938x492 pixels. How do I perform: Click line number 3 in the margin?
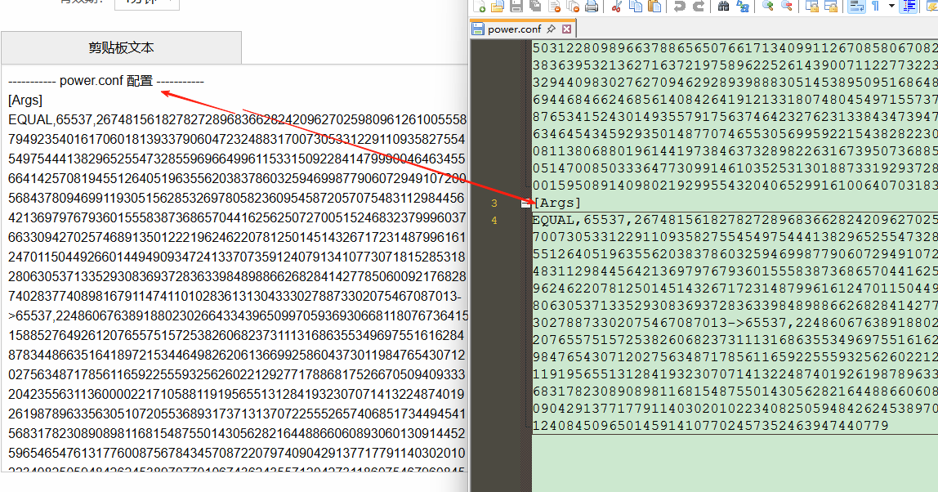[494, 204]
